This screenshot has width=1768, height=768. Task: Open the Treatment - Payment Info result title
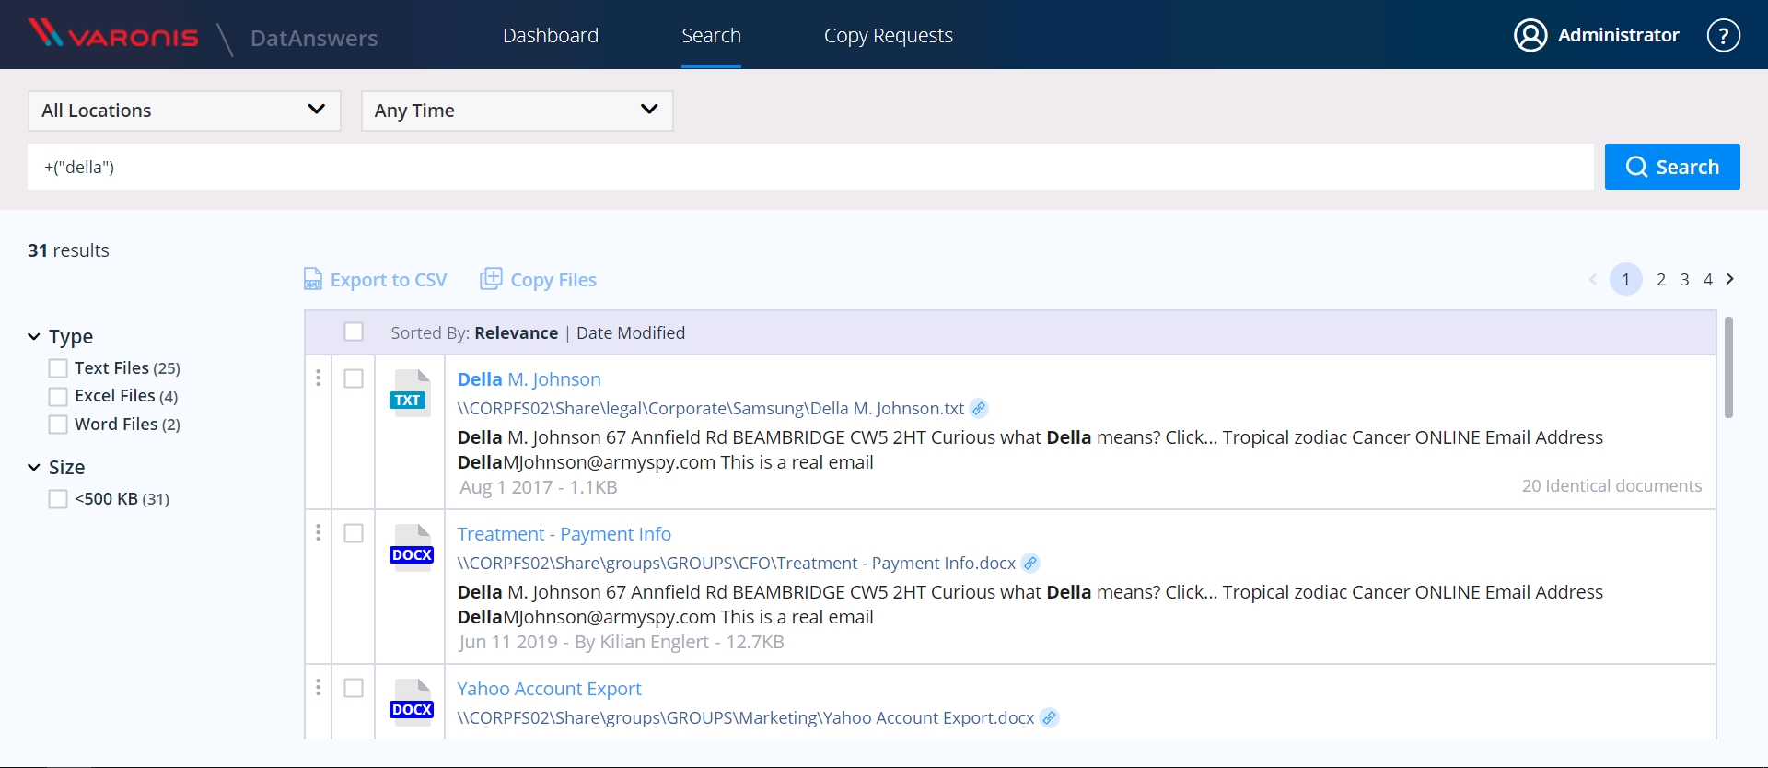pyautogui.click(x=564, y=534)
